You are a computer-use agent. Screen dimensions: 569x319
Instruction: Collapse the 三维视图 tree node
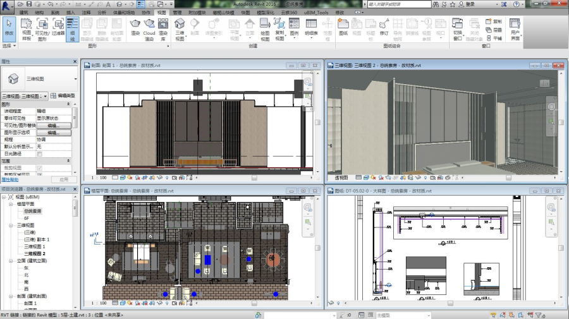pos(11,225)
